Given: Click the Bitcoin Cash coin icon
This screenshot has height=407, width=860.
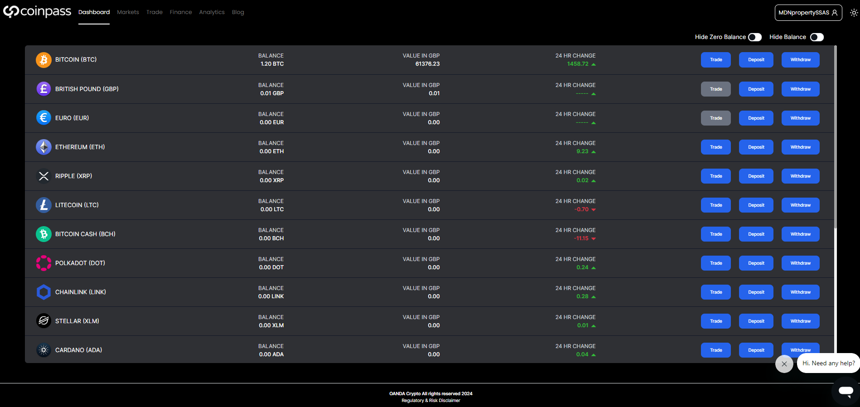Looking at the screenshot, I should click(43, 234).
